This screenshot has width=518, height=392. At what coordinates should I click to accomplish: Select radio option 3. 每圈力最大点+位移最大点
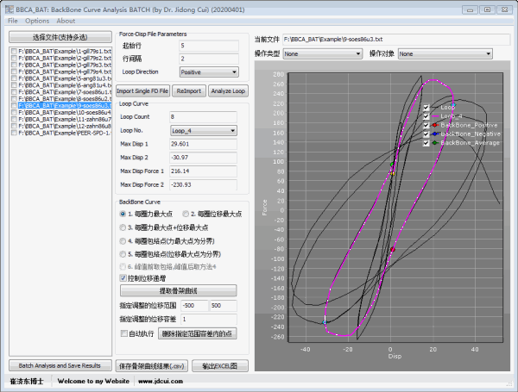pyautogui.click(x=123, y=227)
